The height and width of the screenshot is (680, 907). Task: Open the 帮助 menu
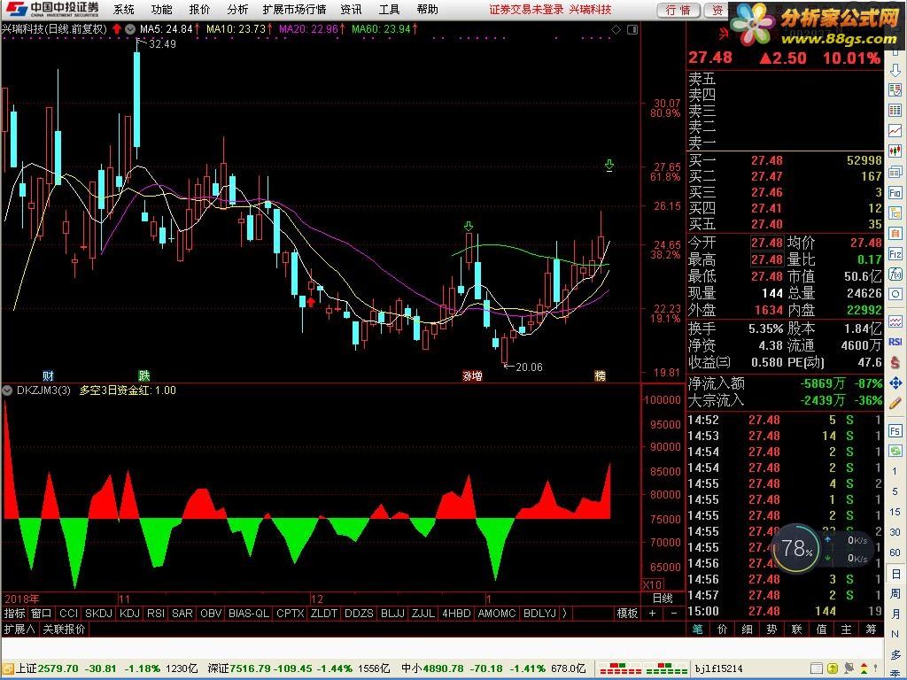click(428, 10)
